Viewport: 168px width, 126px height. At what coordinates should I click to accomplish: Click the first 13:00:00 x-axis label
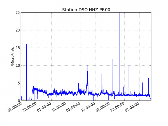pos(30,108)
